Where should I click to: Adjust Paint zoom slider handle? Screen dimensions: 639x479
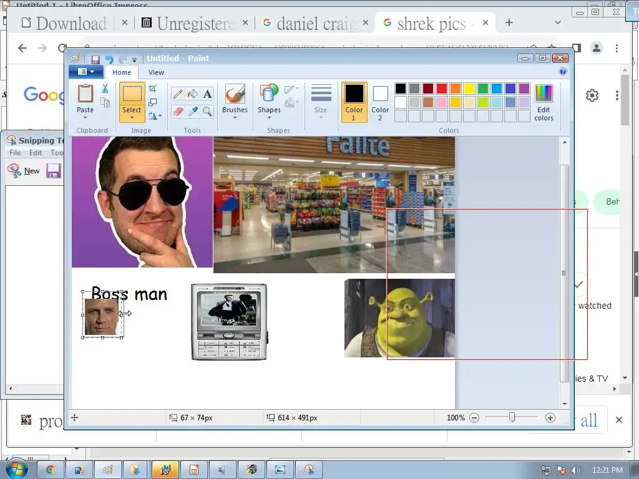512,417
